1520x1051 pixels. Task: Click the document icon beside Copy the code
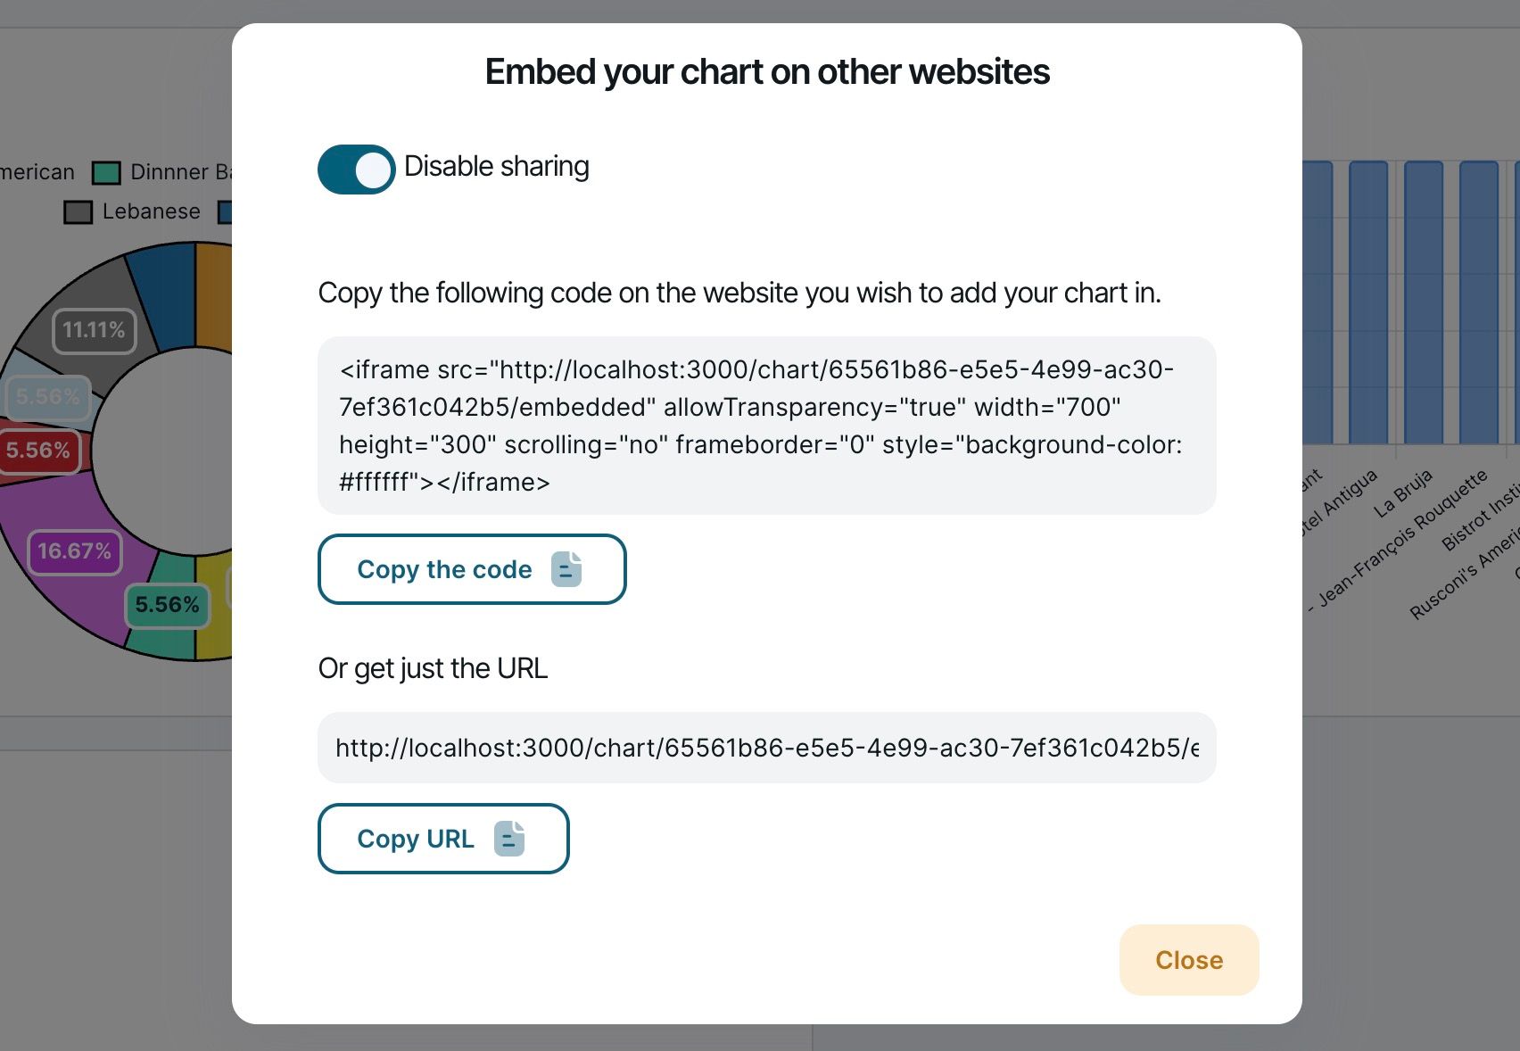[566, 569]
